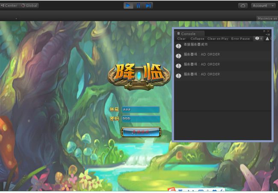278x193 pixels.
Task: Select the third AD ORDER log entry
Action: (223, 76)
